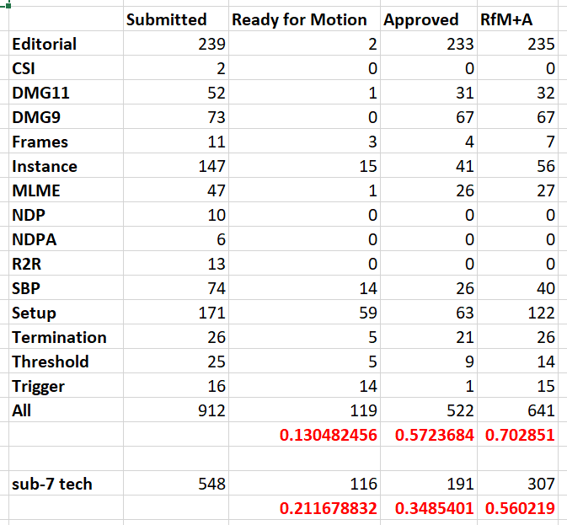Select red ratio cell 0.211678832
This screenshot has width=567, height=525.
click(304, 507)
